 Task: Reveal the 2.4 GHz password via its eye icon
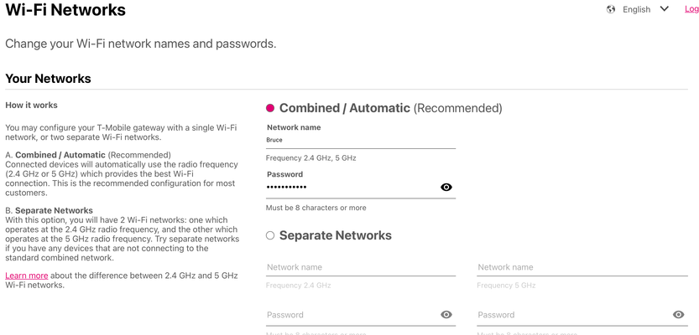click(x=446, y=315)
